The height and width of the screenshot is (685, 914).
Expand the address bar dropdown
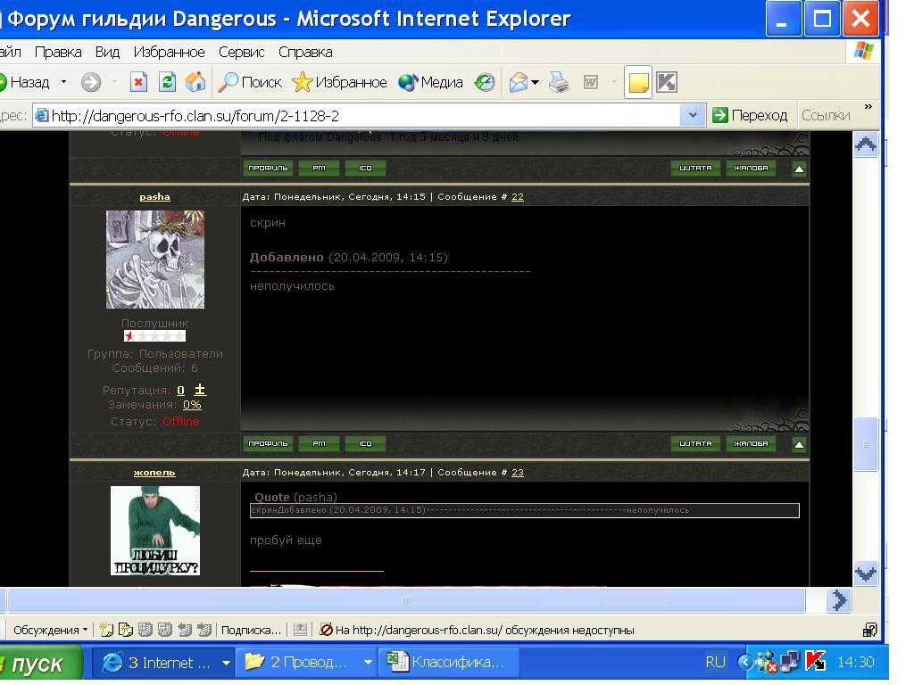click(693, 115)
